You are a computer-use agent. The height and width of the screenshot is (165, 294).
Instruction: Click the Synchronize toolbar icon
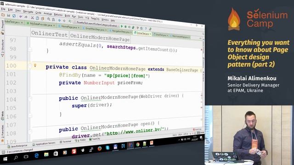coord(14,16)
